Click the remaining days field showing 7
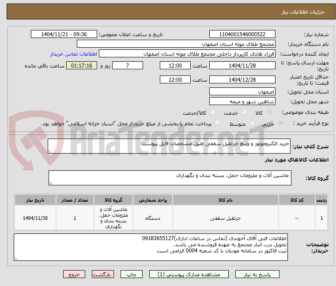Viewport: 336px width, 286px height. [x=128, y=66]
